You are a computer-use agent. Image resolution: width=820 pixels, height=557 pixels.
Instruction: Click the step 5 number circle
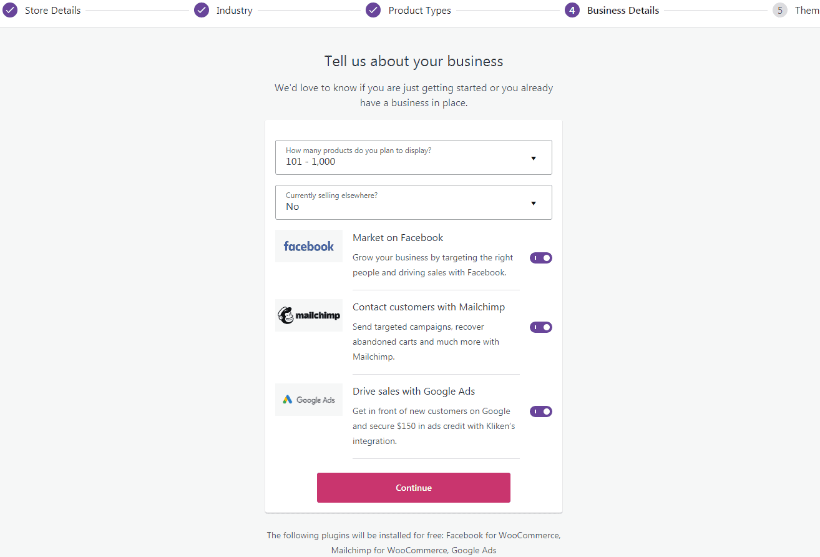pos(779,11)
